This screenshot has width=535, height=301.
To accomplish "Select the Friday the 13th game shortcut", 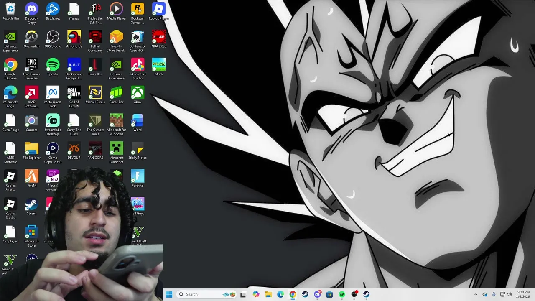I will pyautogui.click(x=95, y=13).
